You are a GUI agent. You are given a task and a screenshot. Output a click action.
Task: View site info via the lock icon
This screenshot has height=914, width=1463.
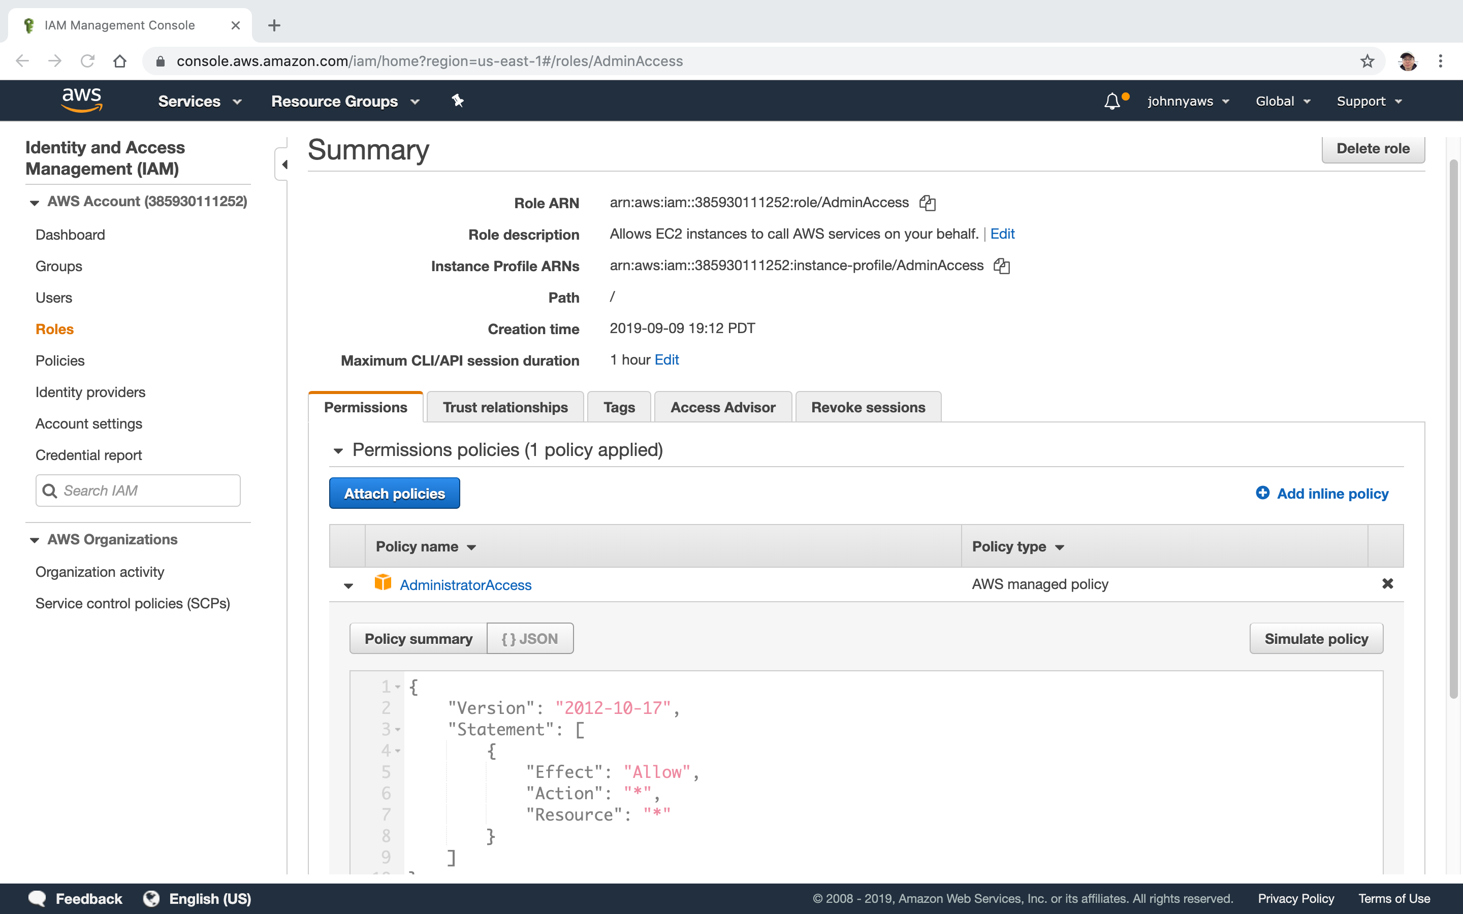coord(160,61)
